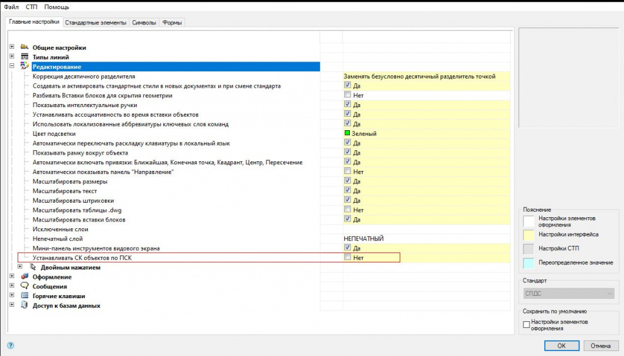The image size is (624, 356).
Task: Select Масштабировать текст row label
Action: [x=65, y=191]
